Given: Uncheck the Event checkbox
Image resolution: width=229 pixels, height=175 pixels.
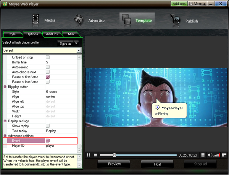Looking at the screenshot, I should [x=48, y=141].
